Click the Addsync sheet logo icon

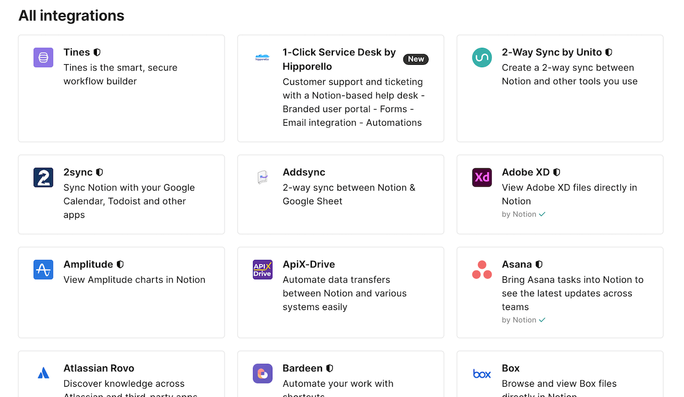click(262, 177)
